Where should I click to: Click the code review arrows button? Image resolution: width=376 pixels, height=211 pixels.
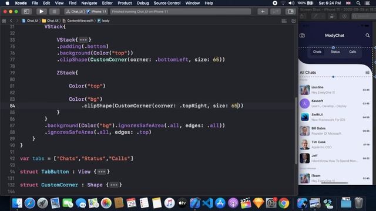pos(276,12)
